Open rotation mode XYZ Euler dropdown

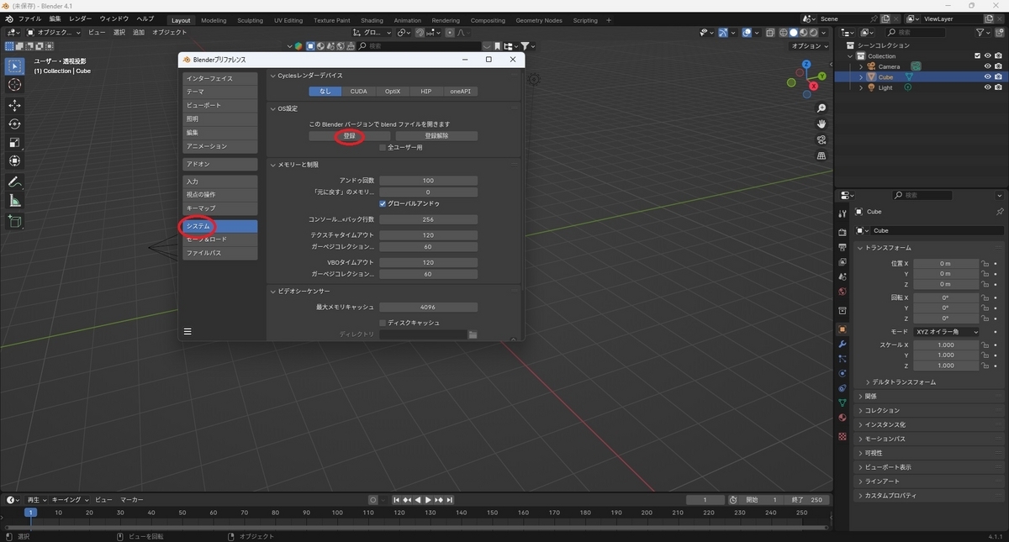pos(946,332)
